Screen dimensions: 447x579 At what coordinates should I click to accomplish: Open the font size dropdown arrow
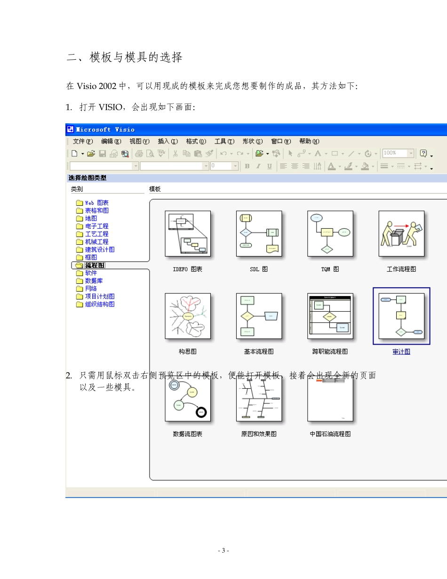point(235,166)
